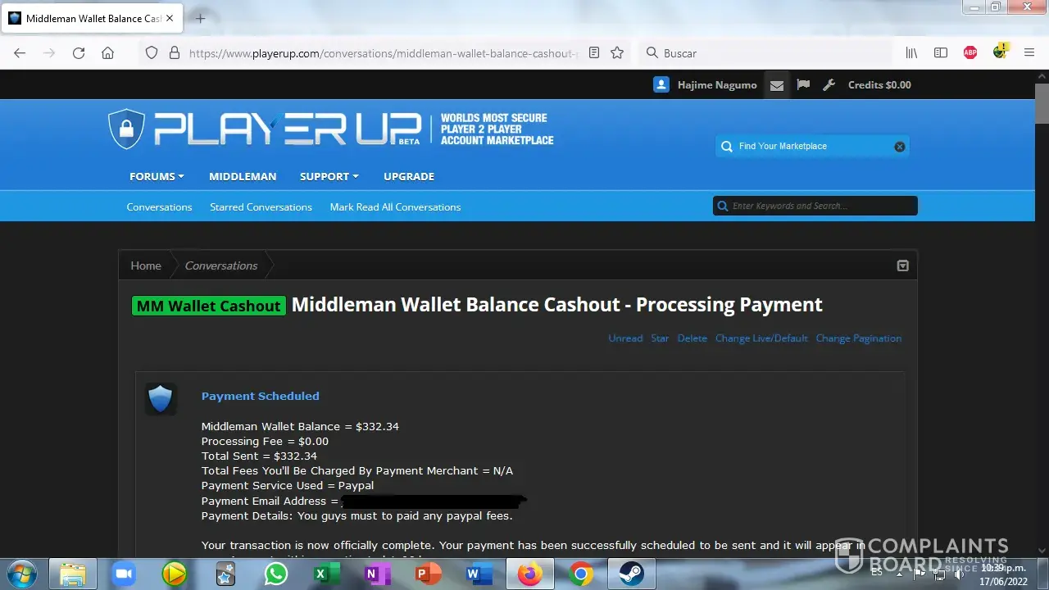Toggle reader view for this page
The height and width of the screenshot is (590, 1049).
[594, 52]
